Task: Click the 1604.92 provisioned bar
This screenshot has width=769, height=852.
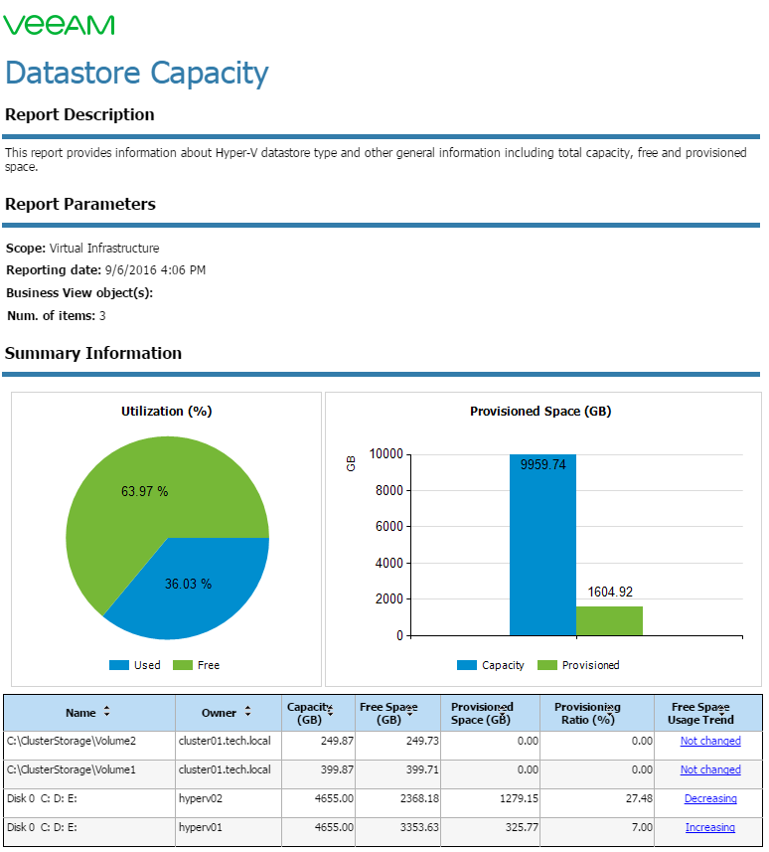Action: point(609,620)
